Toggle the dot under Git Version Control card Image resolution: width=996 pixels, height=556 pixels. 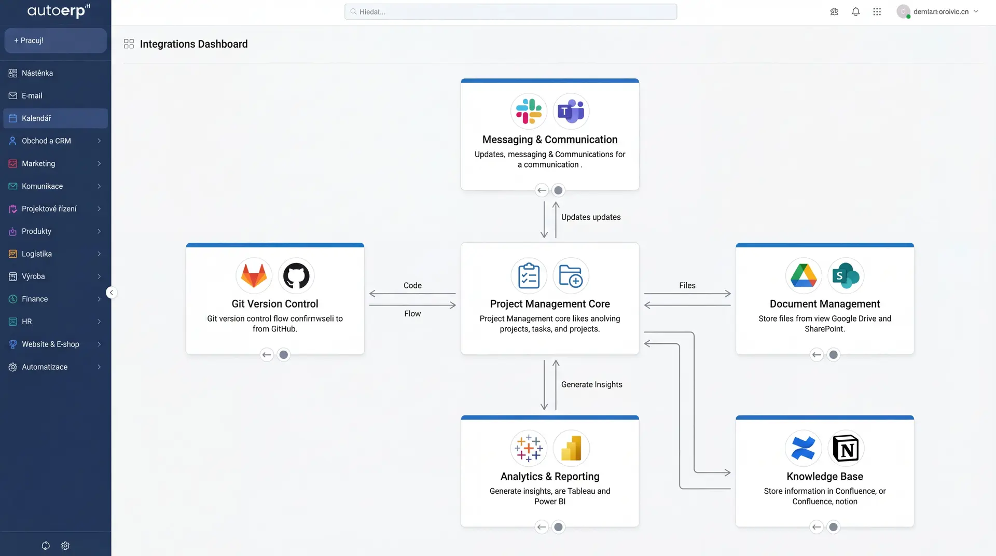tap(283, 355)
